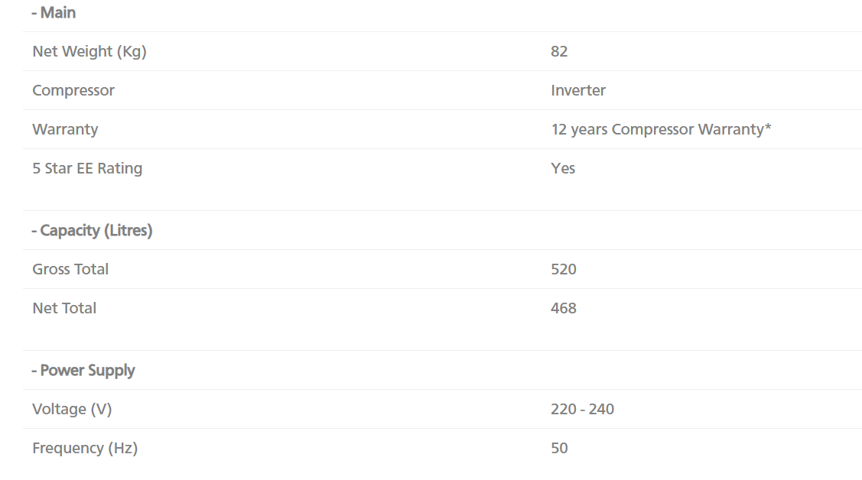The width and height of the screenshot is (862, 480).
Task: Click the gross total value 520
Action: (564, 269)
